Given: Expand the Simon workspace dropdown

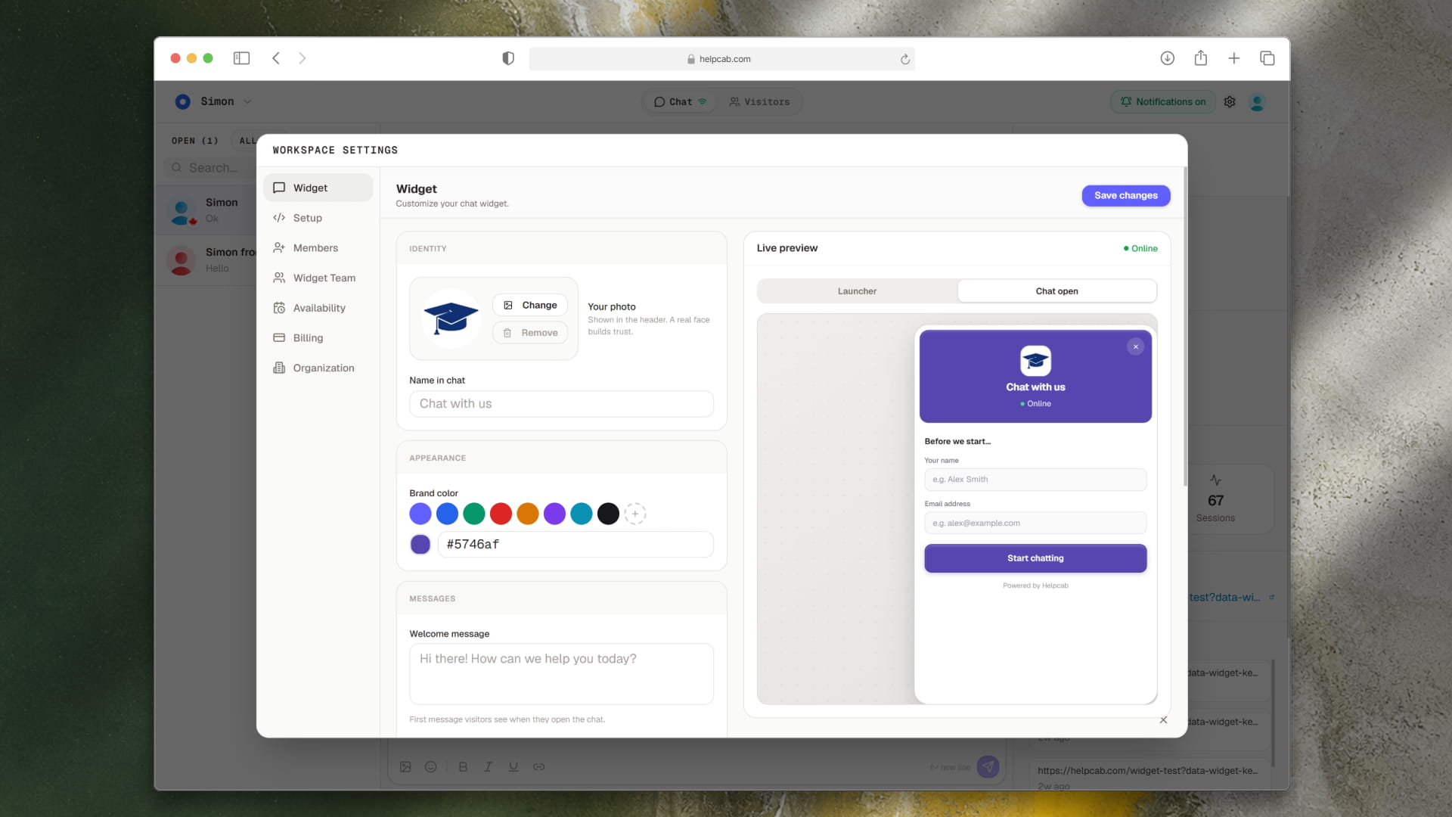Looking at the screenshot, I should (213, 101).
